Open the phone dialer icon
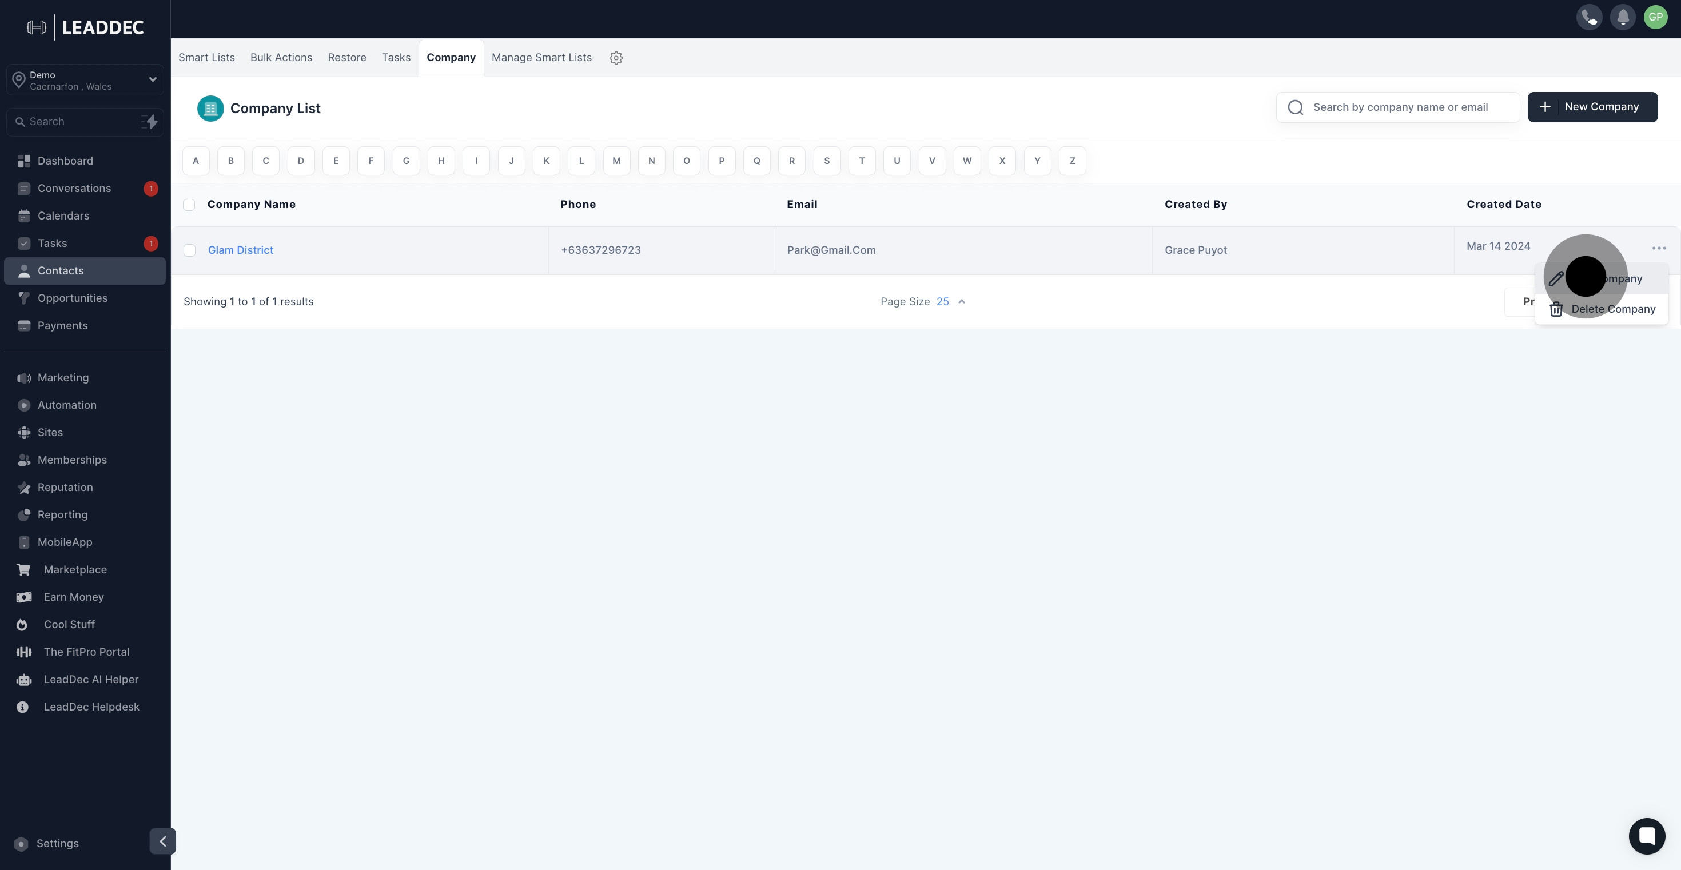The width and height of the screenshot is (1681, 870). pyautogui.click(x=1589, y=17)
